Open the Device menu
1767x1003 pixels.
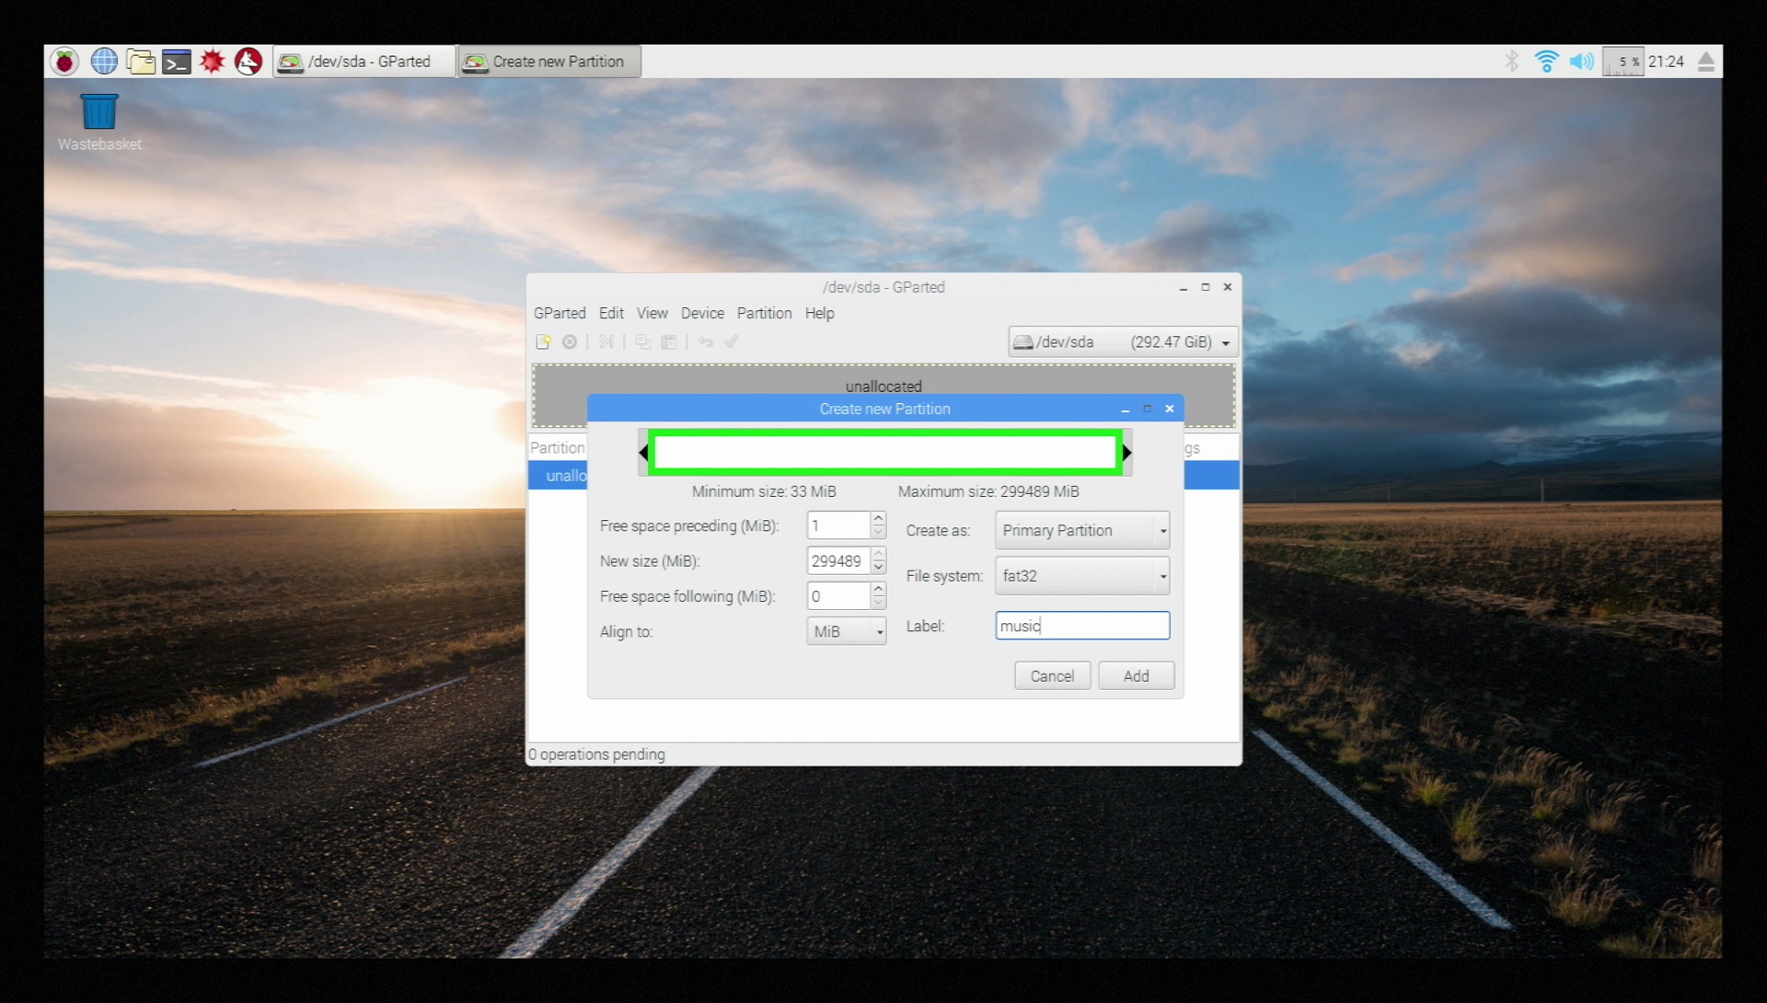702,314
